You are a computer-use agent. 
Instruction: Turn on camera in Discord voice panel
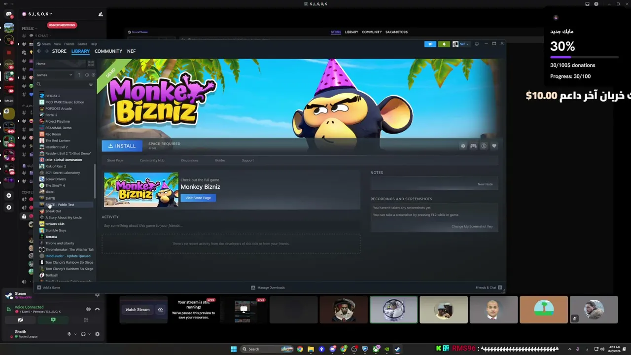[20, 320]
